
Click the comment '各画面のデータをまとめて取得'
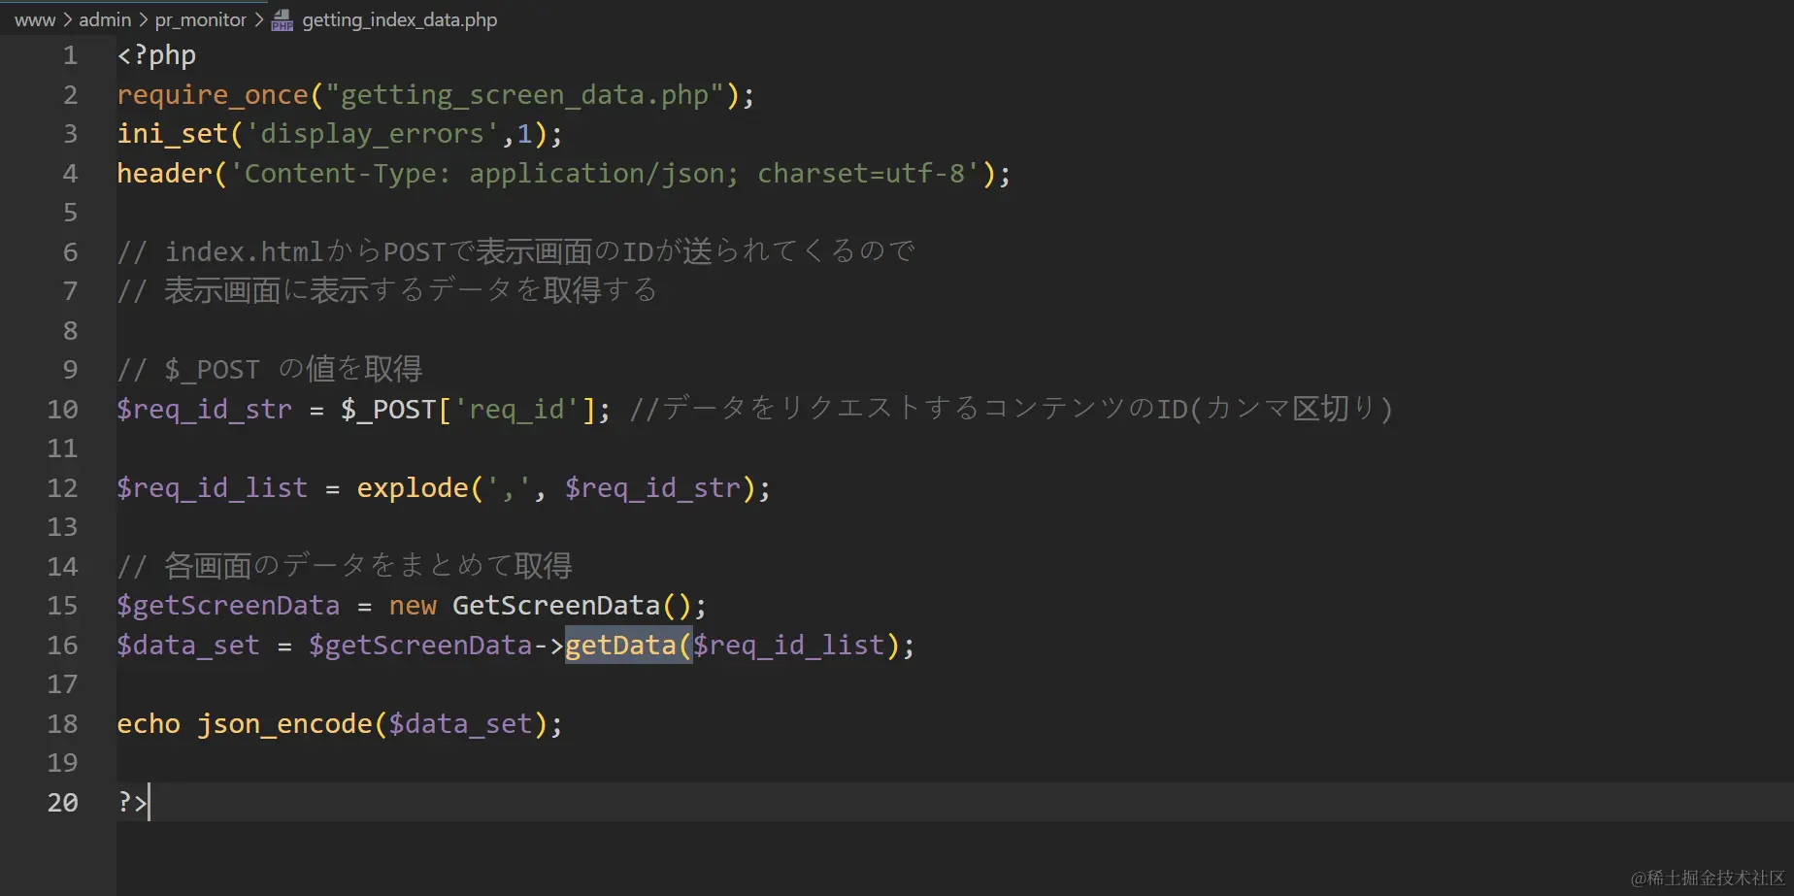coord(345,566)
